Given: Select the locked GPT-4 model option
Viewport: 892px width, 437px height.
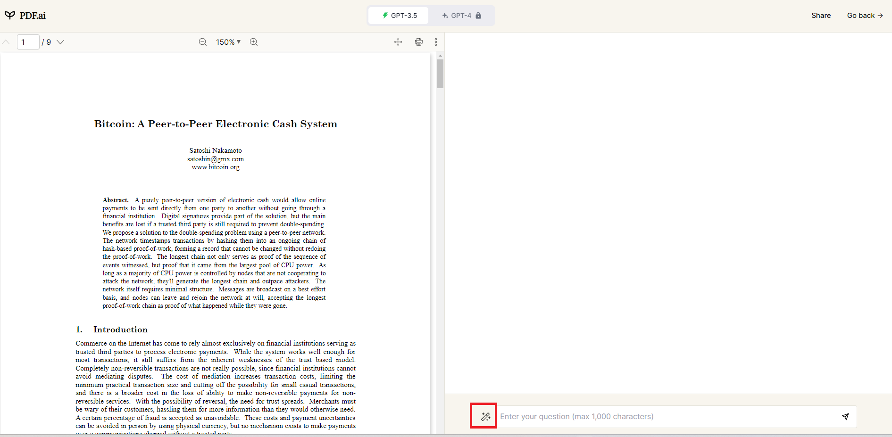Looking at the screenshot, I should (x=461, y=16).
